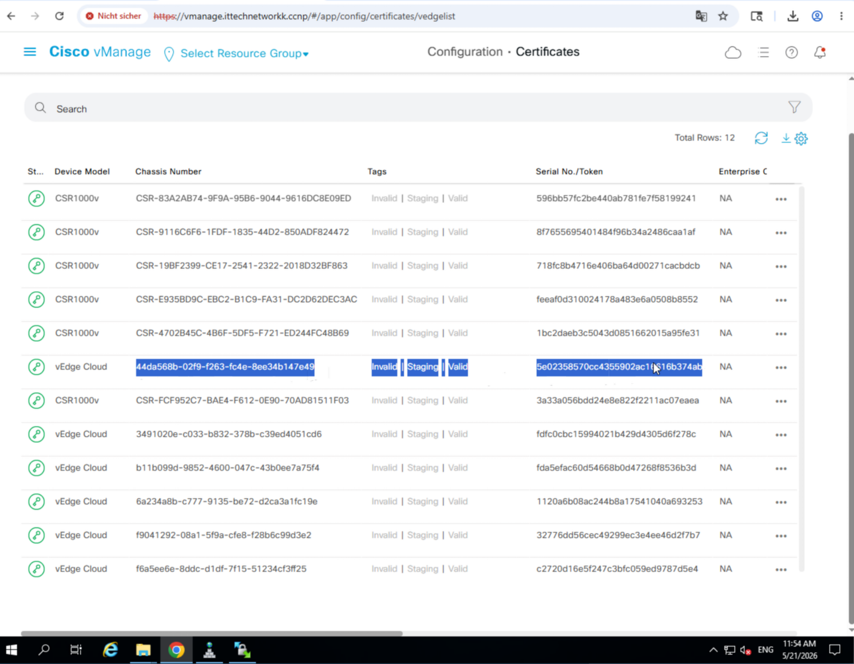The image size is (854, 664).
Task: Click the cloud onboarding icon in header
Action: click(x=733, y=53)
